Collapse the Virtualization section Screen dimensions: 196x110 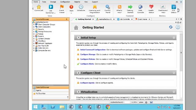174,92
